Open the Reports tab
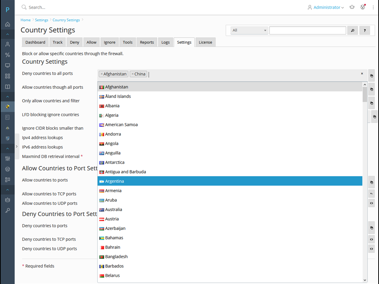This screenshot has width=379, height=284. click(147, 42)
